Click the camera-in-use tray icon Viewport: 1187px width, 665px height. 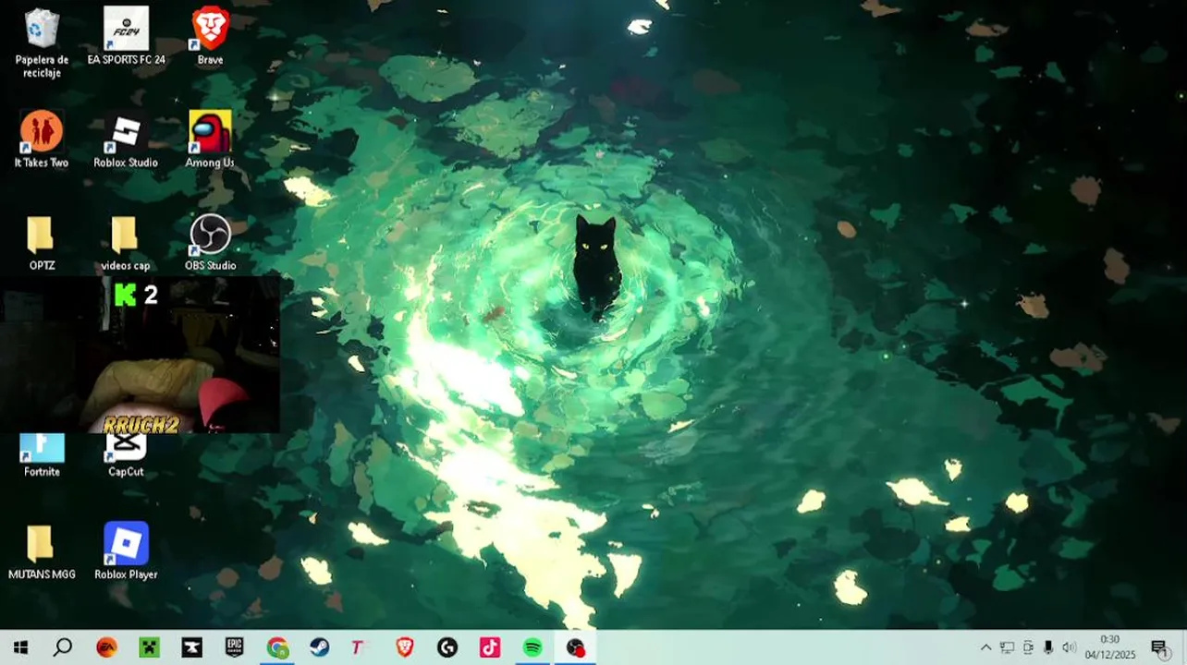1028,647
